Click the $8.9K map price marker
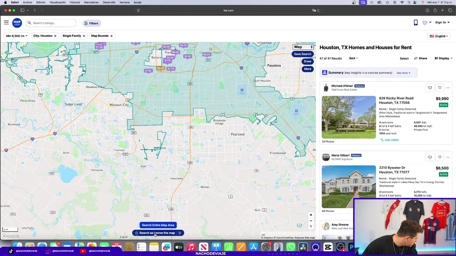 (x=175, y=52)
